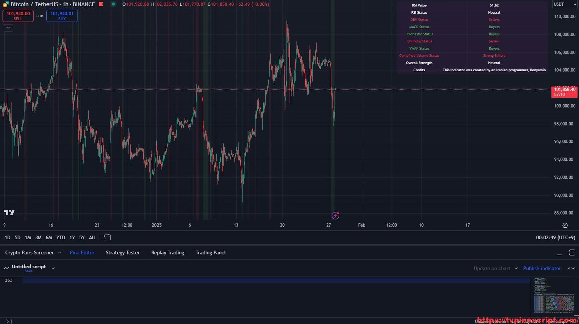Click the Publish indicator link
This screenshot has width=579, height=324.
(542, 268)
